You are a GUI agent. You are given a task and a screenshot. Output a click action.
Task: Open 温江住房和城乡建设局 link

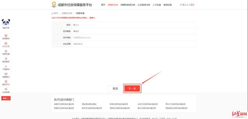point(147,108)
